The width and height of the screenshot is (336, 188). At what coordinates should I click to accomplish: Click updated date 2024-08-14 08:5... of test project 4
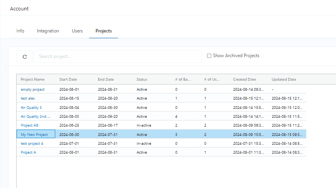coord(287,144)
